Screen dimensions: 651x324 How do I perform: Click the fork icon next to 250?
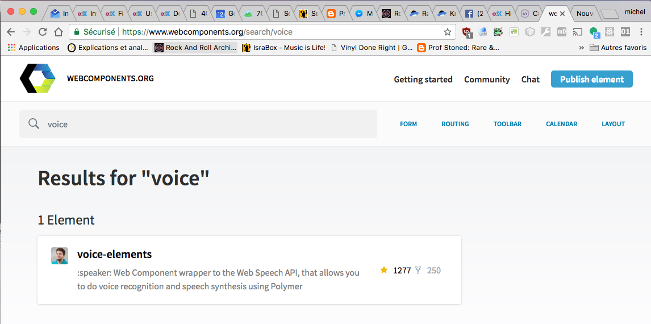pos(418,271)
